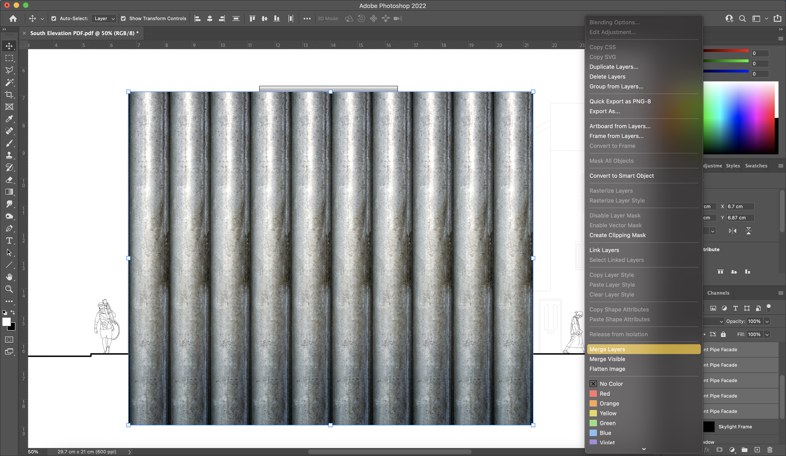This screenshot has width=786, height=456.
Task: Select the Frame tool
Action: [x=9, y=107]
